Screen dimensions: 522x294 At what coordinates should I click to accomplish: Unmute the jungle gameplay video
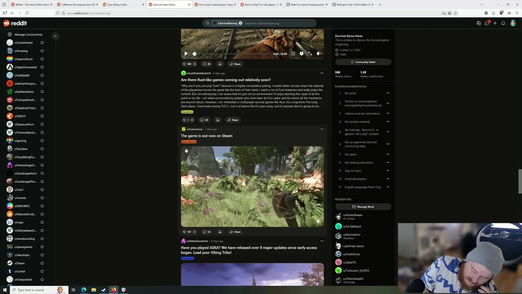click(319, 221)
